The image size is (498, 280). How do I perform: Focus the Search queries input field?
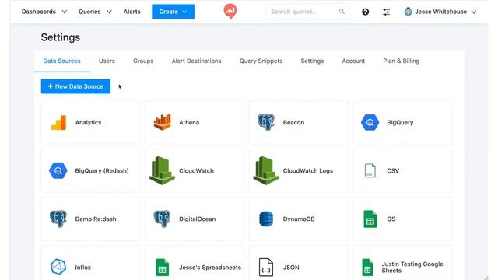(308, 12)
